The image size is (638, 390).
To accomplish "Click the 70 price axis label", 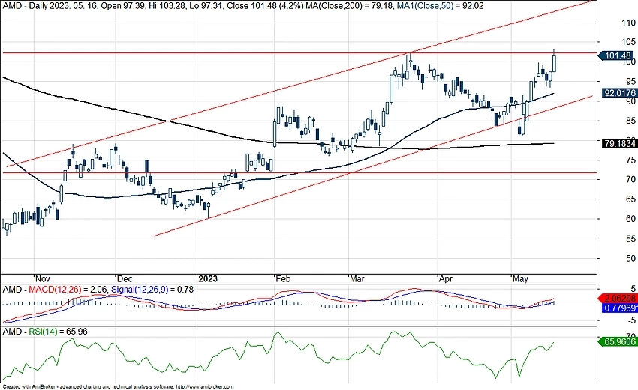I will coord(630,179).
